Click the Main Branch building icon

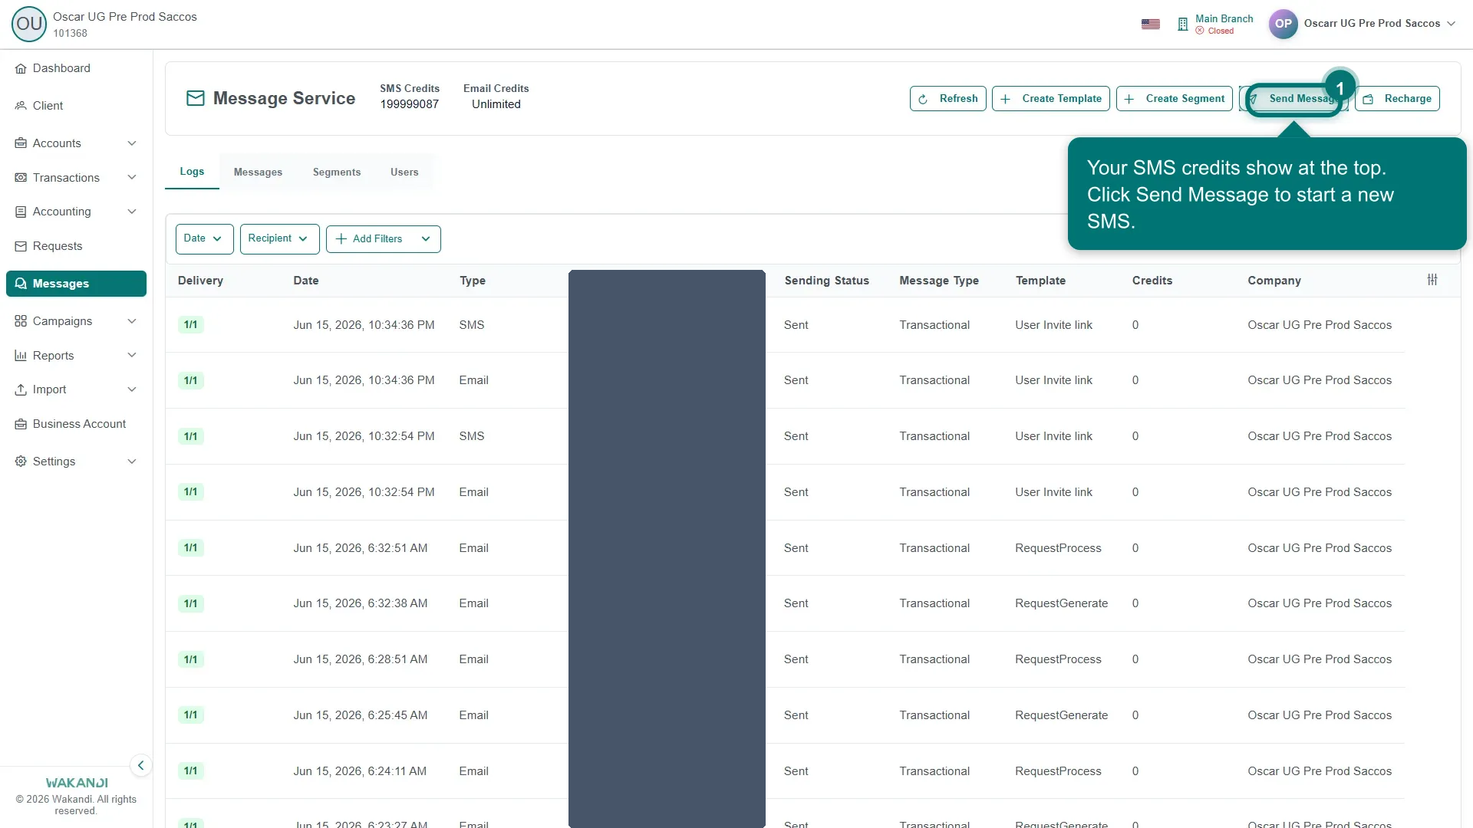1182,24
